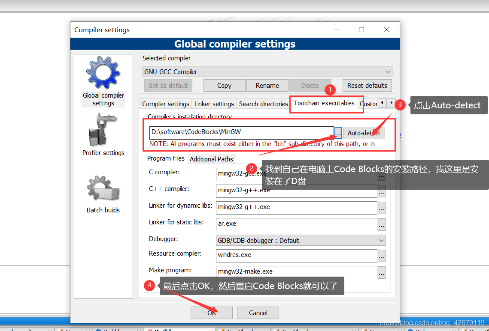489x331 pixels.
Task: Click the Resource compiler field
Action: coord(296,256)
